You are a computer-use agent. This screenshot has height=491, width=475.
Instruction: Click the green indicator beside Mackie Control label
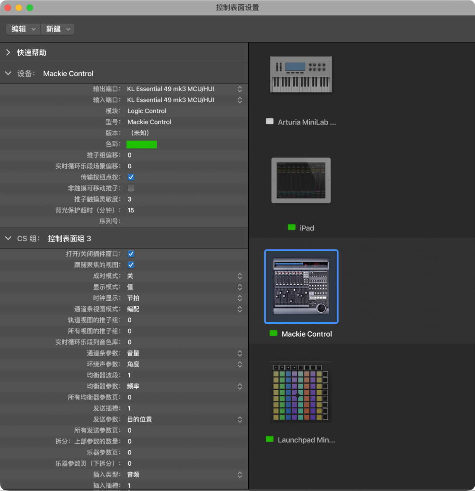pos(274,333)
